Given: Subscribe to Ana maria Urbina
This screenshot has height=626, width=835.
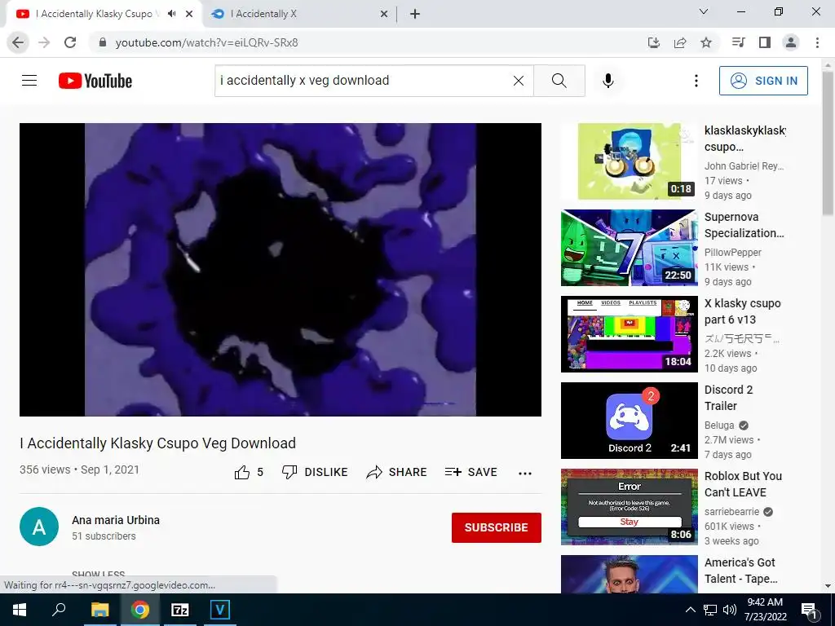Looking at the screenshot, I should (497, 527).
